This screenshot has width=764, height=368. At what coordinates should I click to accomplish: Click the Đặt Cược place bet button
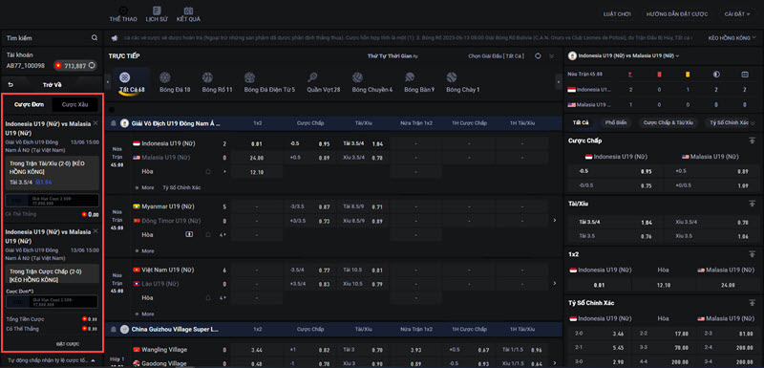click(67, 344)
